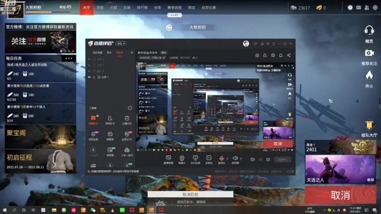Click 取消匹配 cancel matchmaking bar
Image resolution: width=381 pixels, height=214 pixels.
click(190, 195)
